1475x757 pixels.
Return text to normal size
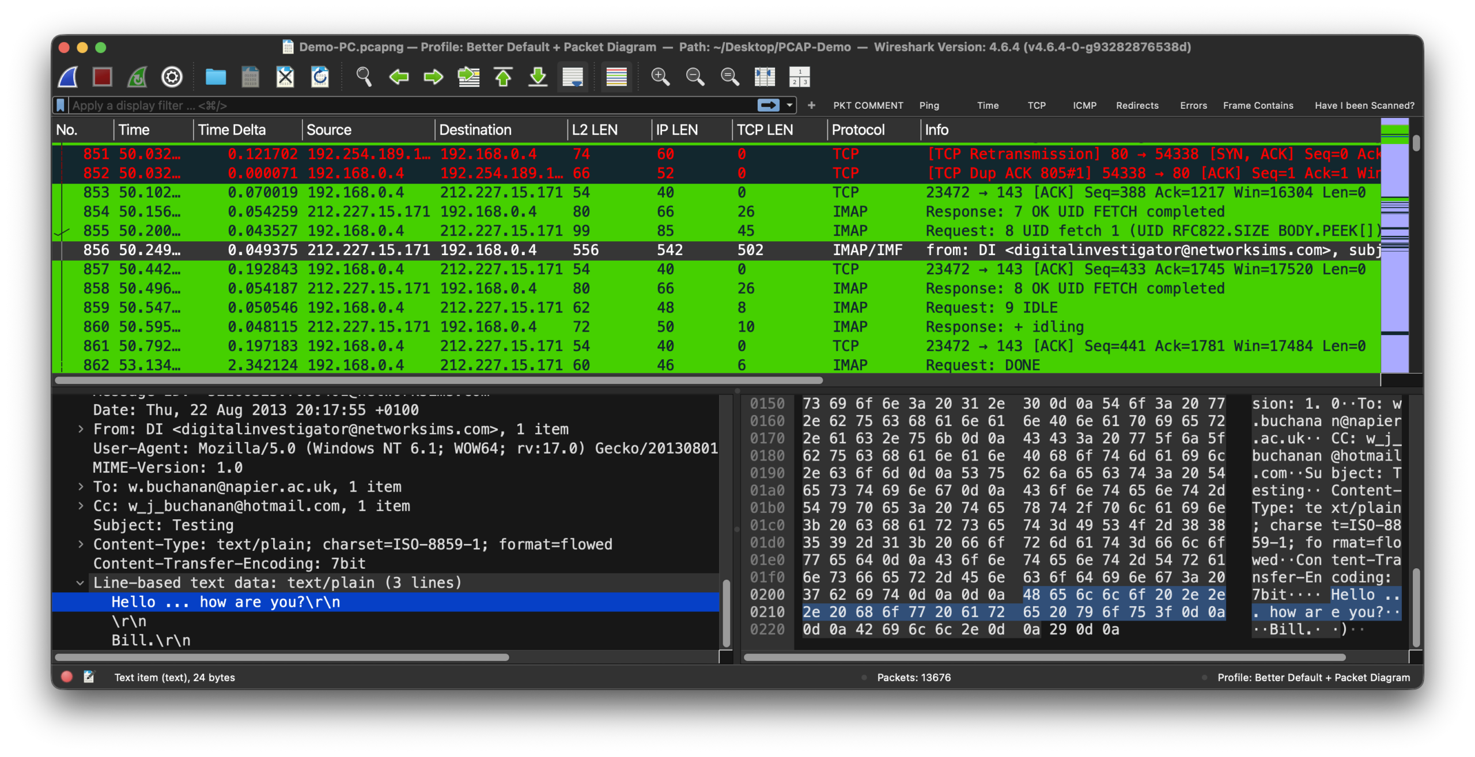(x=730, y=77)
